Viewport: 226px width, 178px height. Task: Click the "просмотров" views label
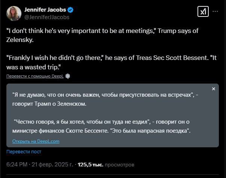119,164
